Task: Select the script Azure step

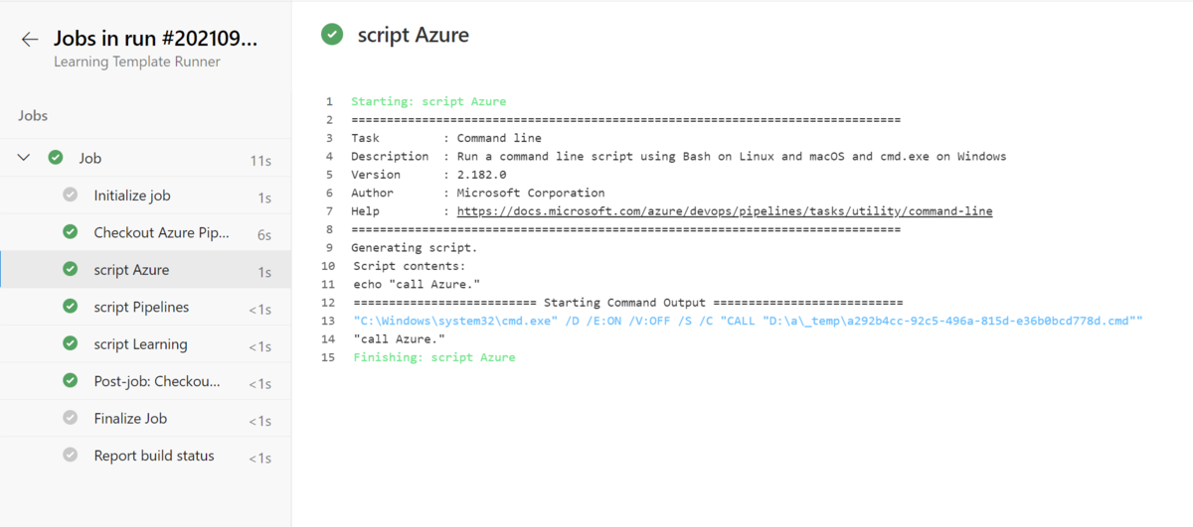Action: tap(131, 270)
